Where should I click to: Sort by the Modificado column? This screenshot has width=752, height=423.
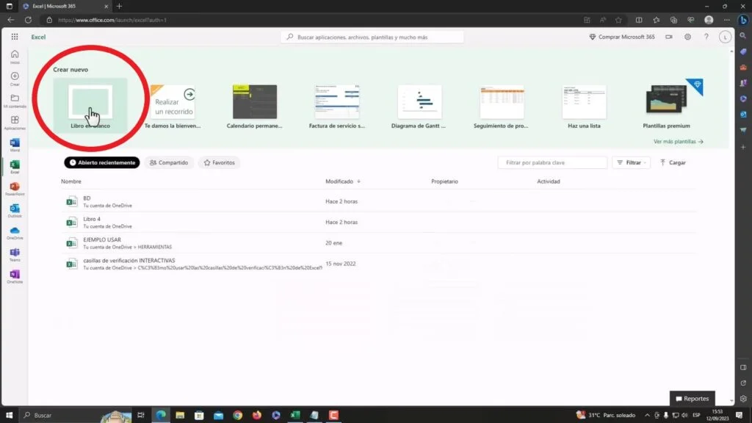tap(343, 181)
